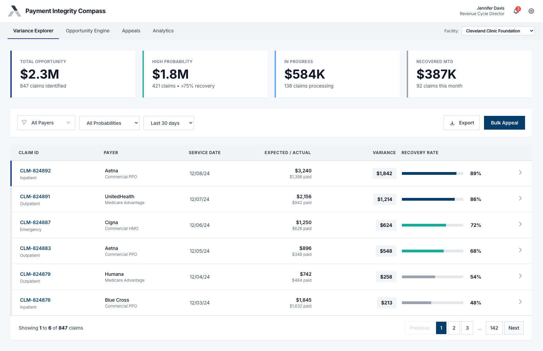
Task: Switch to the Variance Explorer tab
Action: (x=33, y=31)
